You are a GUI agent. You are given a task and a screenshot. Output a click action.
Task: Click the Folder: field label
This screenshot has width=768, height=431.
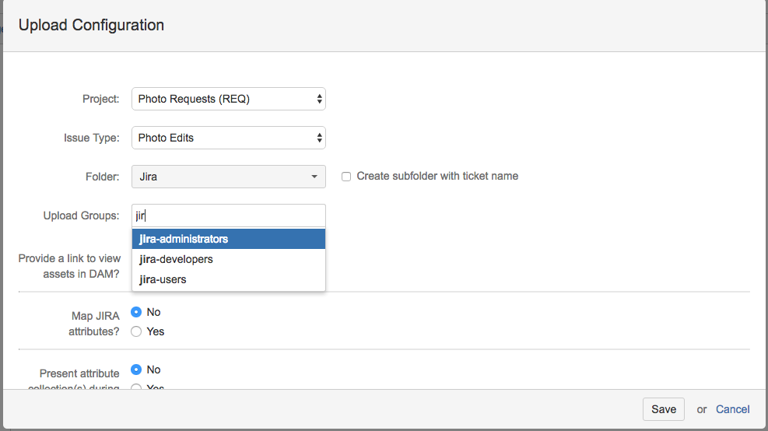pyautogui.click(x=102, y=177)
